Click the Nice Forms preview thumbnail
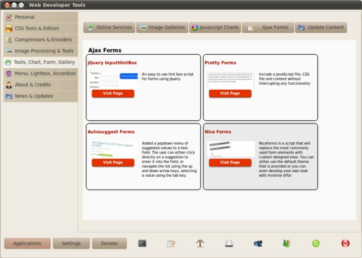This screenshot has width=362, height=258. click(231, 149)
